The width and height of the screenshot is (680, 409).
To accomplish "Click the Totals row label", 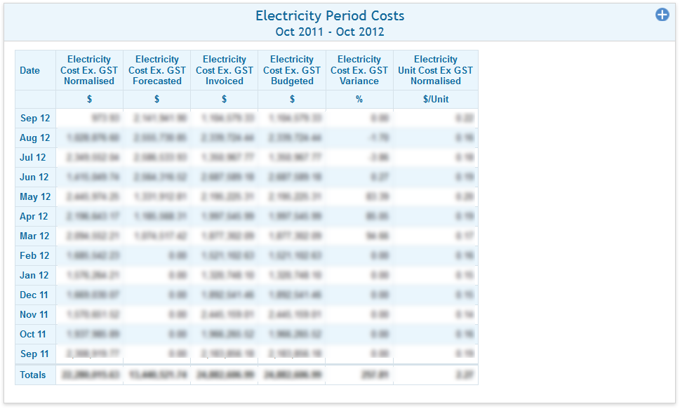I will [x=33, y=375].
